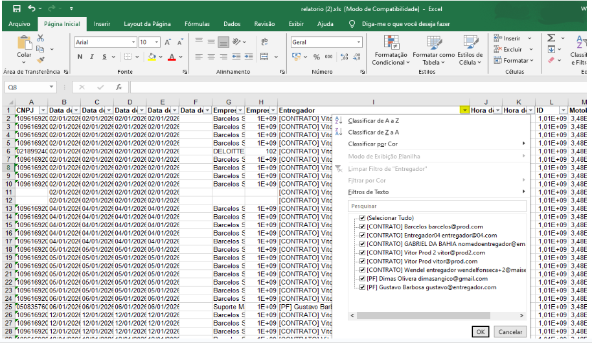Click Excluir in the Células group
The width and height of the screenshot is (592, 343).
click(x=514, y=49)
